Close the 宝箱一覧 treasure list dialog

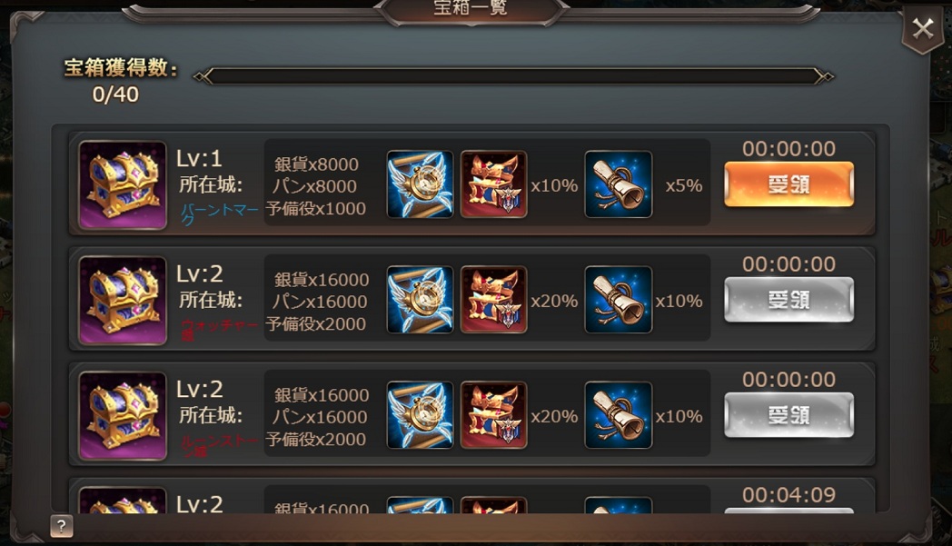[x=922, y=28]
